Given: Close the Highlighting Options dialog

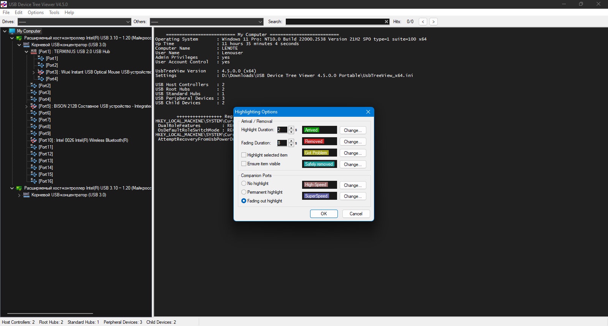Looking at the screenshot, I should (368, 112).
